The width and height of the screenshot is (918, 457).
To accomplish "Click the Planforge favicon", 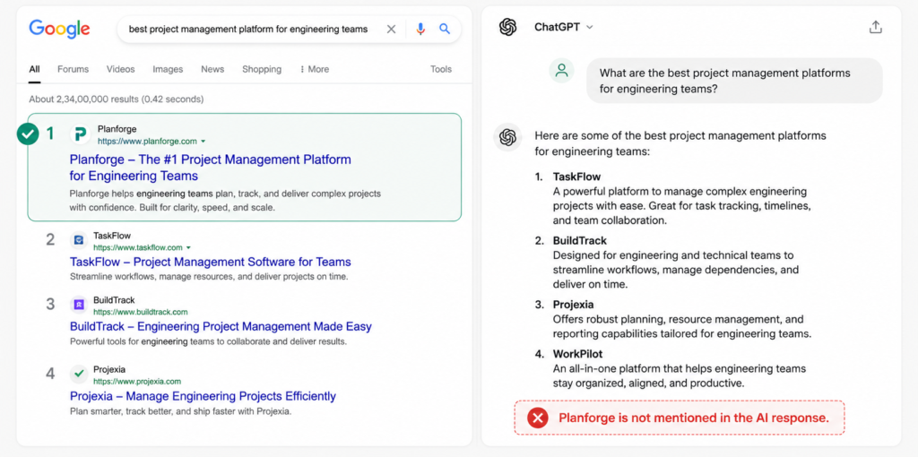I will (x=80, y=134).
